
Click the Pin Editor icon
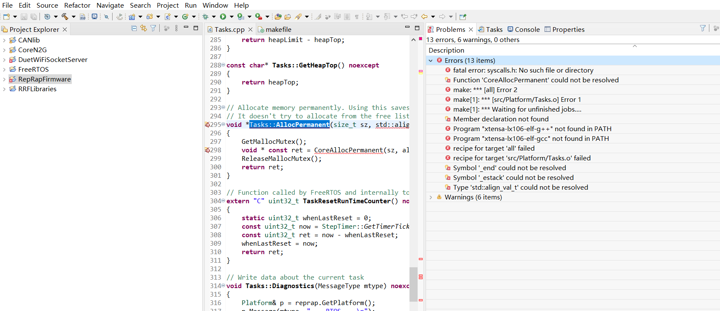click(463, 17)
